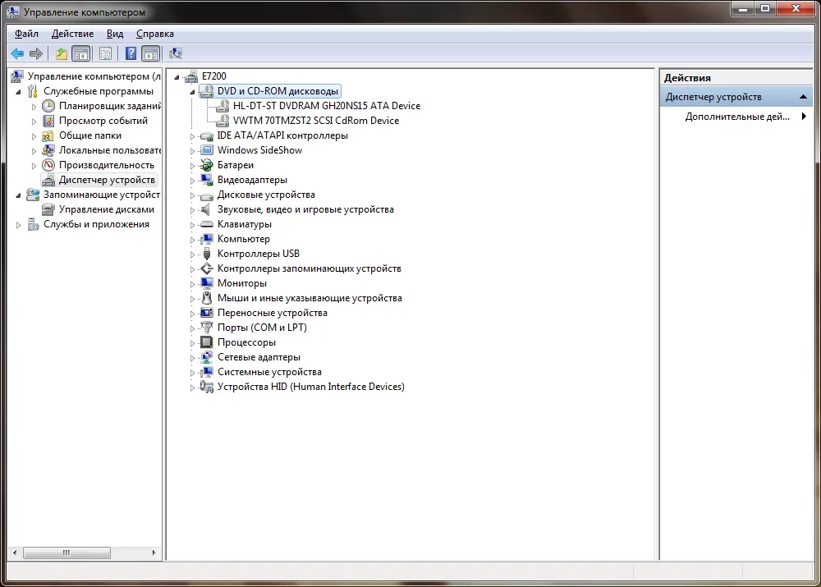Toggle the console tree toolbar icon
821x587 pixels.
pyautogui.click(x=80, y=53)
